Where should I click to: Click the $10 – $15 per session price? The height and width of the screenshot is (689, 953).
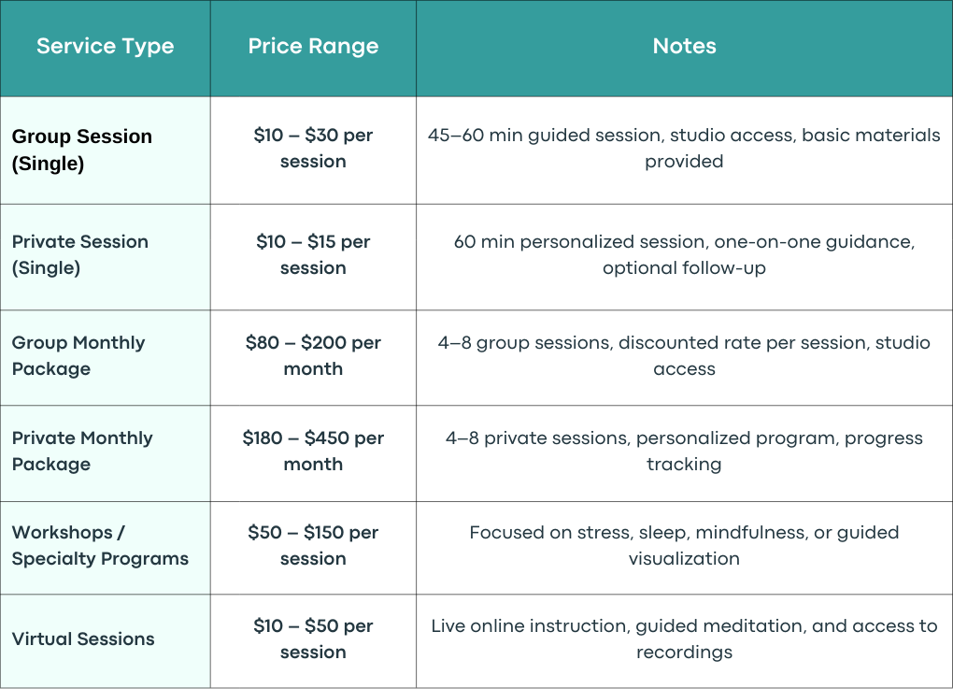(x=313, y=254)
